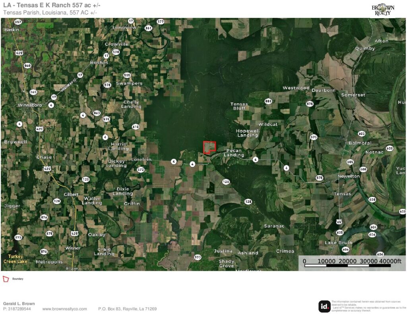
Task: Click the Newellton town label
Action: pos(349,176)
